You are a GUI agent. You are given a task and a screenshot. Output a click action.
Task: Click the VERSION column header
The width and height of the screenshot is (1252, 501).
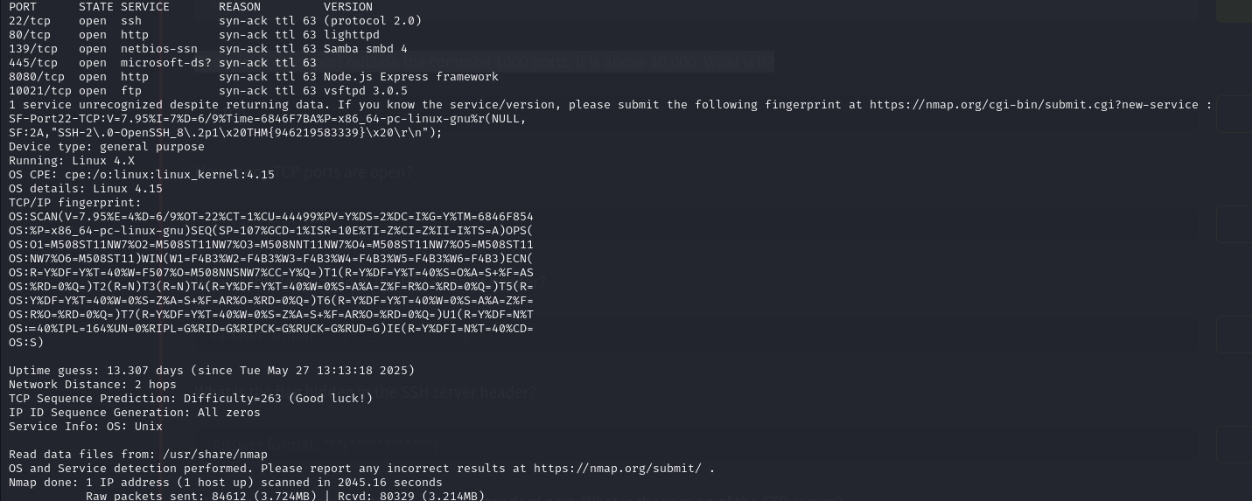(x=348, y=7)
